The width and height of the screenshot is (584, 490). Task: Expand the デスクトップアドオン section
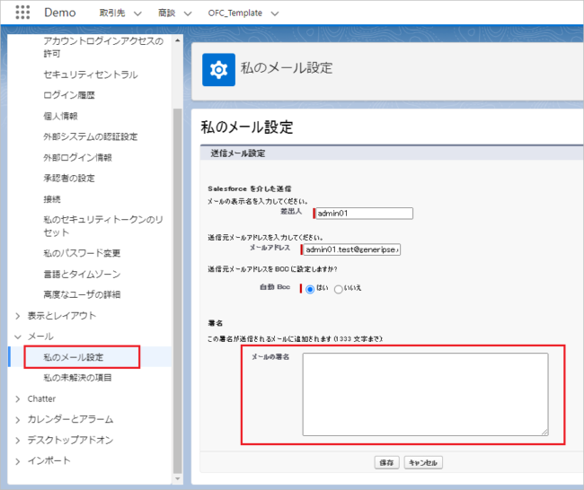pyautogui.click(x=17, y=440)
